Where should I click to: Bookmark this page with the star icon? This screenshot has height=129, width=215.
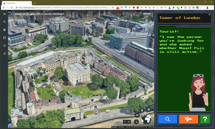coord(113,8)
